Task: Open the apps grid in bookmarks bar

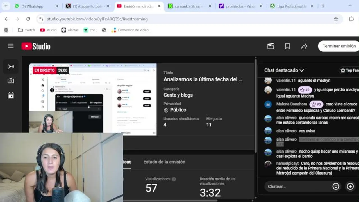Action: pyautogui.click(x=6, y=30)
